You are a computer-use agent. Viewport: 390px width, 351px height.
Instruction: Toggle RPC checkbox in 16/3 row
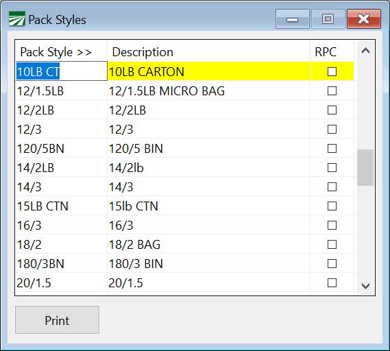point(332,226)
